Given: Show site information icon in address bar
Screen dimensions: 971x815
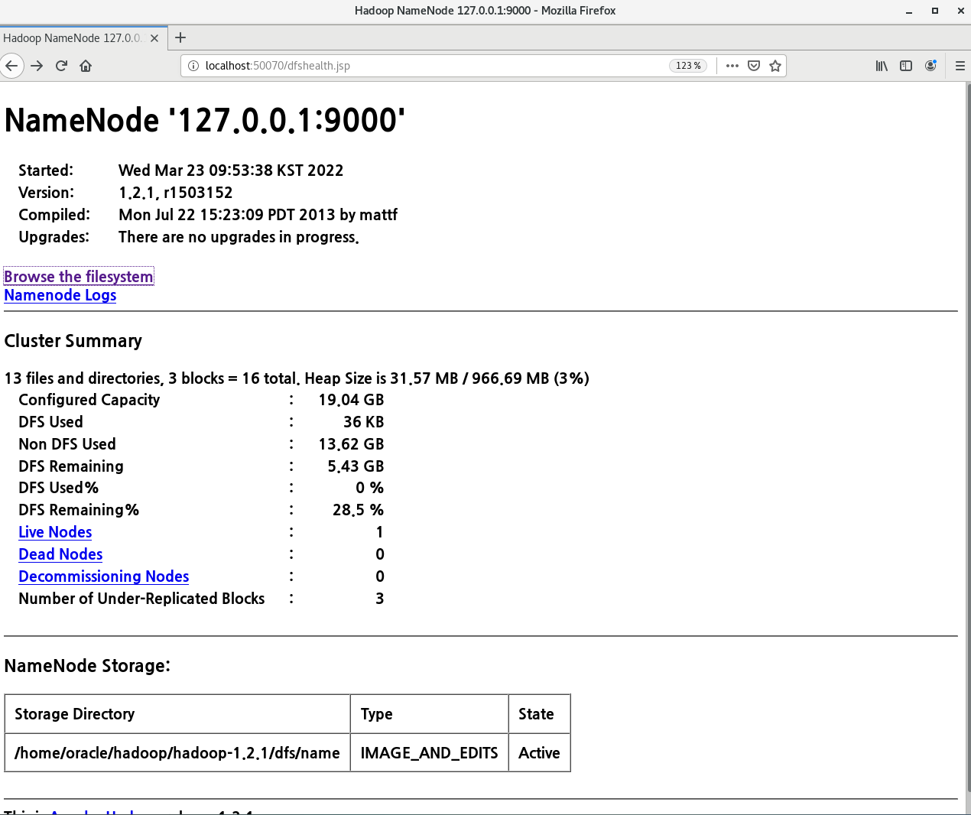Looking at the screenshot, I should [x=193, y=66].
